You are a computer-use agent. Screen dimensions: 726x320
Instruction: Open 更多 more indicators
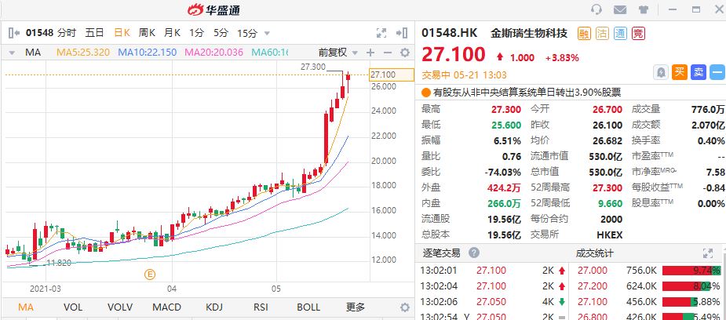coord(356,307)
